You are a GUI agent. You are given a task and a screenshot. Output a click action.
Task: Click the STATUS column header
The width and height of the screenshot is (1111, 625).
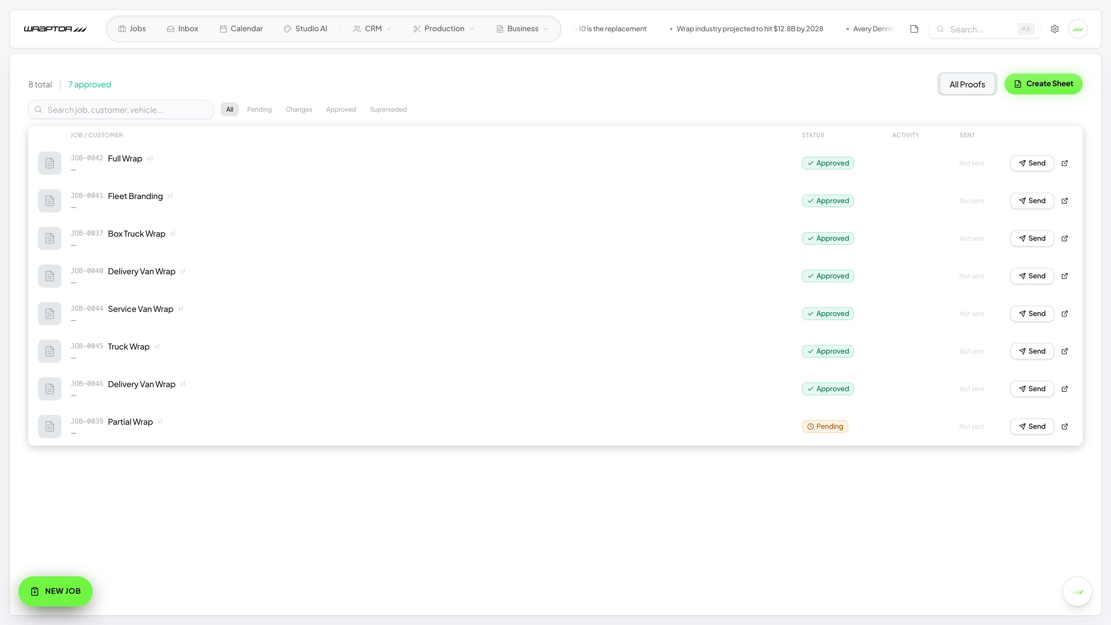coord(813,135)
